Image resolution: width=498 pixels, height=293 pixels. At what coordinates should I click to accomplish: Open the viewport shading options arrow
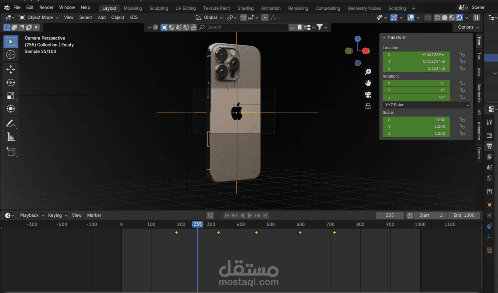pos(467,18)
